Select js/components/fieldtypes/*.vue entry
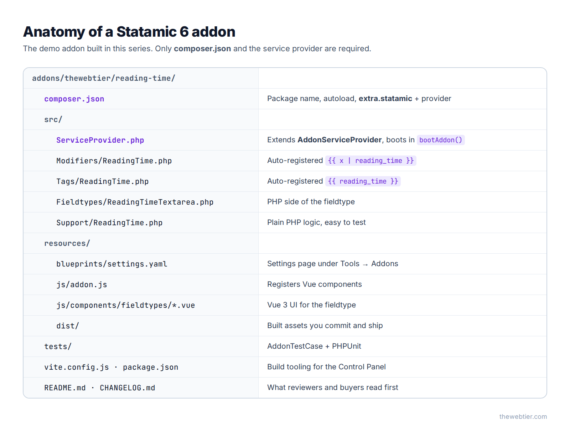 pos(125,305)
